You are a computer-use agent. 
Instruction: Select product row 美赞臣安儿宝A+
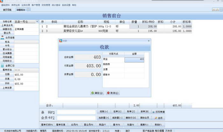(x=116, y=31)
